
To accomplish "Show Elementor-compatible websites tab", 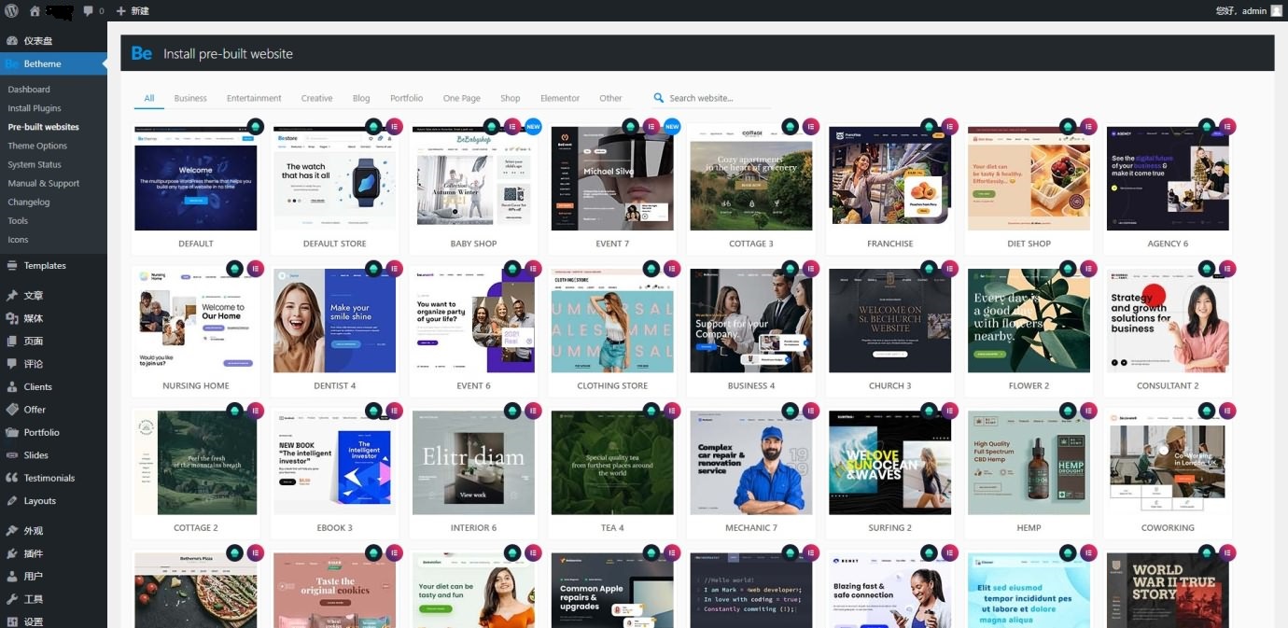I will (x=560, y=98).
